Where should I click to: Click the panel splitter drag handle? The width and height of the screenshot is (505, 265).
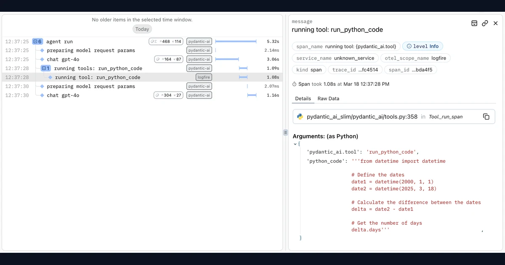click(x=285, y=132)
